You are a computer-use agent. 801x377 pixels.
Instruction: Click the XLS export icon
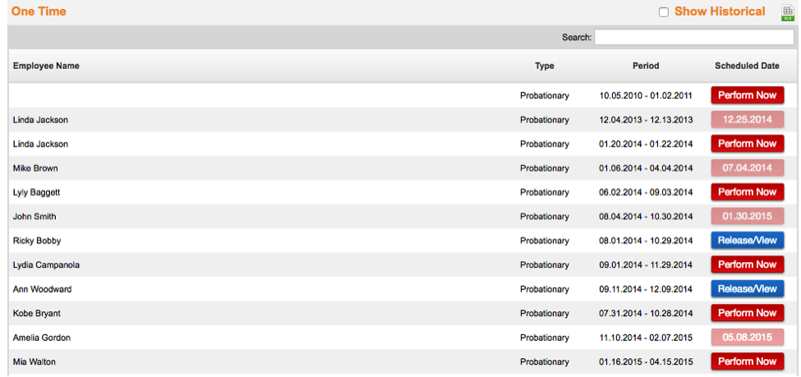tap(787, 12)
